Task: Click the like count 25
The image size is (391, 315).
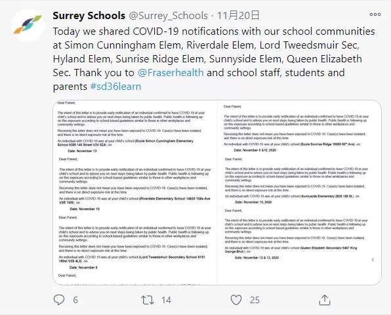Action: click(x=255, y=300)
